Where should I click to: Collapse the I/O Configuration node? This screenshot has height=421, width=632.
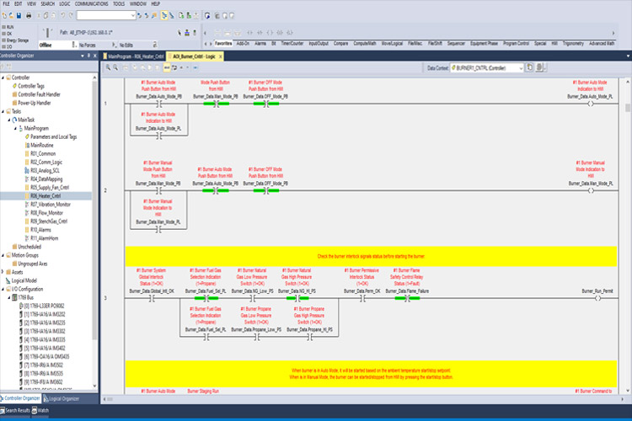click(x=3, y=289)
